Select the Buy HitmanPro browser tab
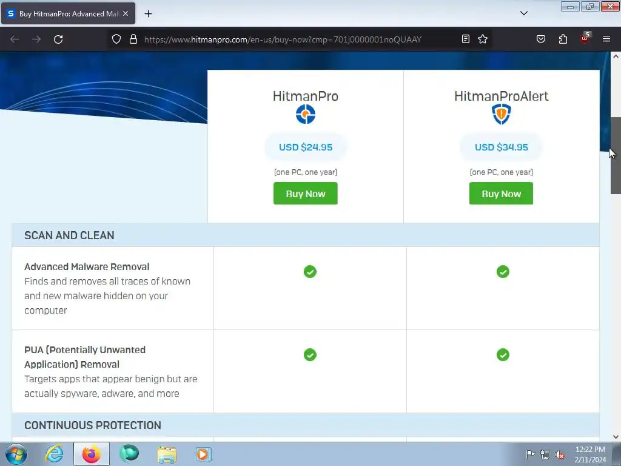621x466 pixels. point(68,13)
